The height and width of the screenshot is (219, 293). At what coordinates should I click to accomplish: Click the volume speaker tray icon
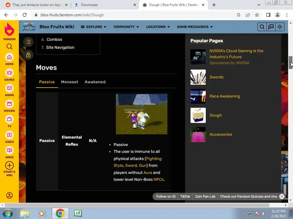tap(264, 214)
